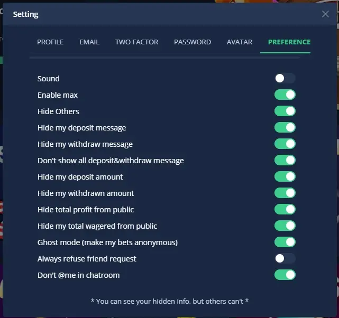339x318 pixels.
Task: Open the EMAIL tab
Action: coord(89,42)
